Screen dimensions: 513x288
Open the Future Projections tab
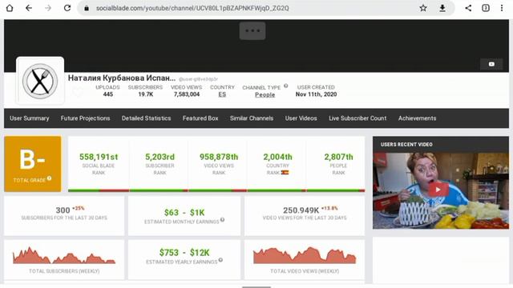[86, 118]
